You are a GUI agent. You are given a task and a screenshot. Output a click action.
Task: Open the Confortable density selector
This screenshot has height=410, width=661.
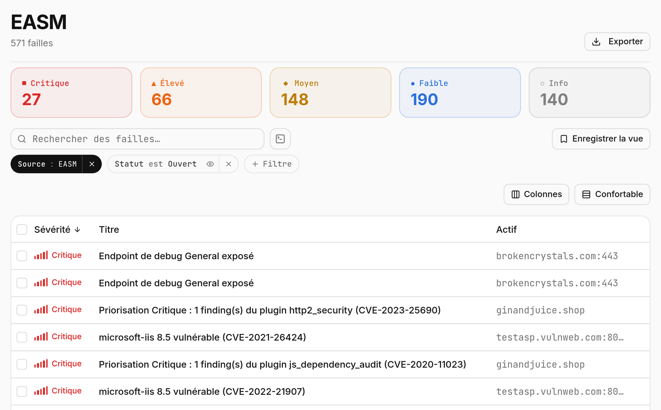point(612,194)
